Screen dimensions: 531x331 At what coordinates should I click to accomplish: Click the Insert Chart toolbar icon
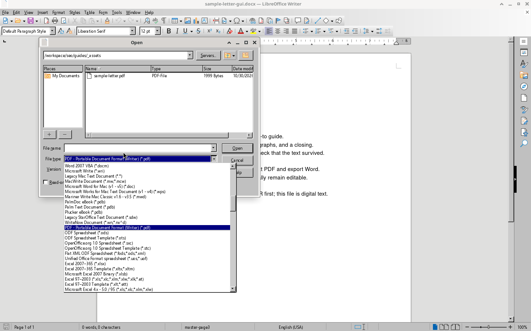click(196, 21)
